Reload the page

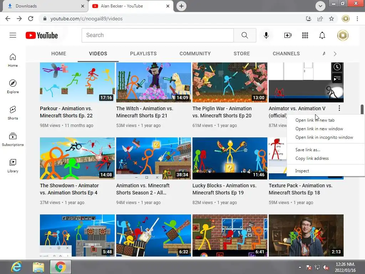point(31,19)
